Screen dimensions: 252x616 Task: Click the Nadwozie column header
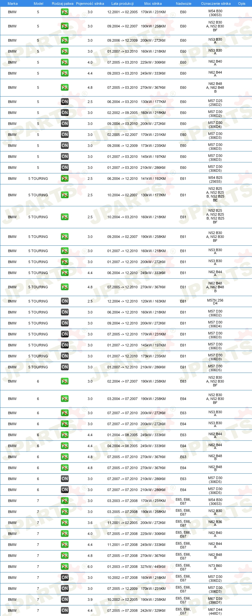184,4
